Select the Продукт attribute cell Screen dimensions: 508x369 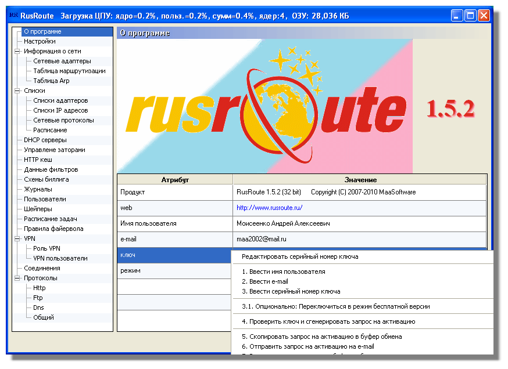click(175, 192)
